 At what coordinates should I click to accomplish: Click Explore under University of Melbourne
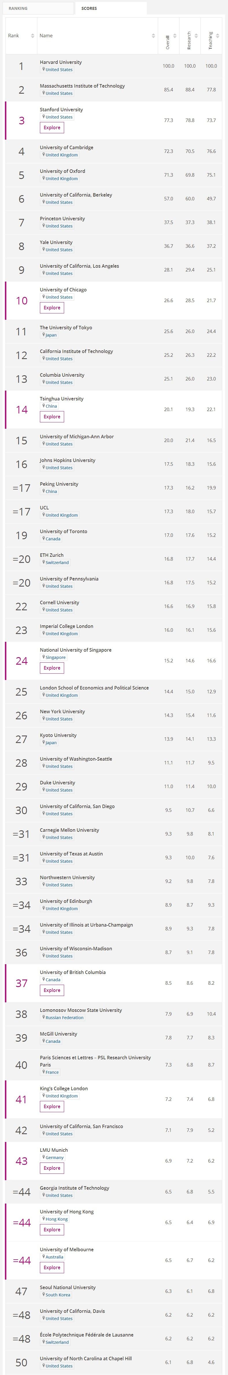click(x=52, y=1267)
